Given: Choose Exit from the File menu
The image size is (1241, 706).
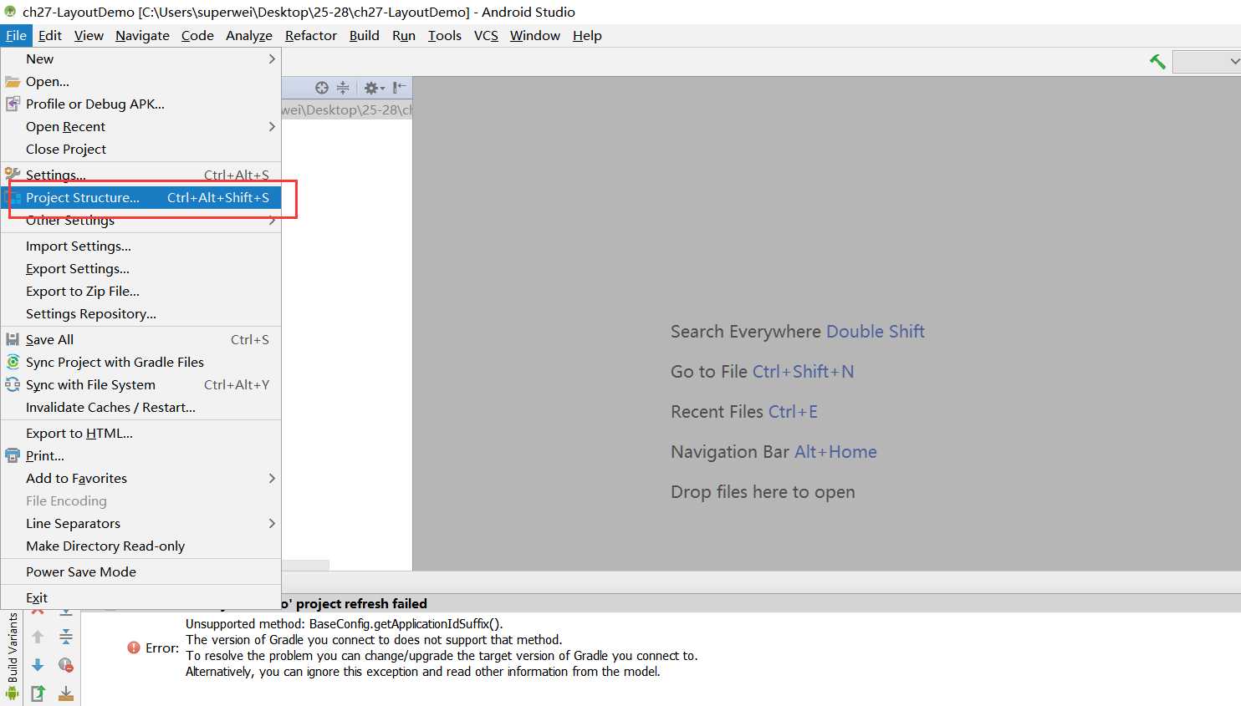Looking at the screenshot, I should pyautogui.click(x=140, y=597).
